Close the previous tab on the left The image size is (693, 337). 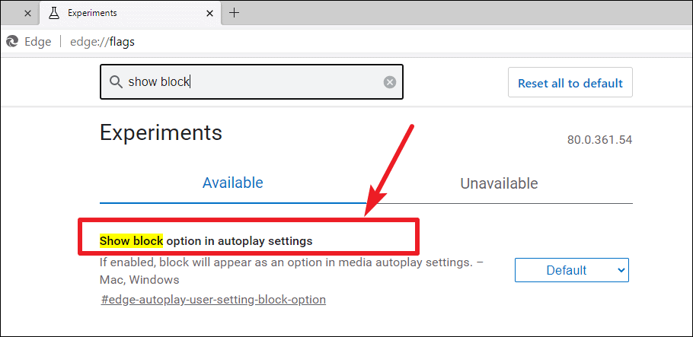tap(27, 13)
